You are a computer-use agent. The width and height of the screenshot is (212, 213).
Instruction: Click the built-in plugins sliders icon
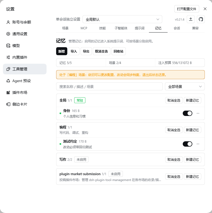8,57
